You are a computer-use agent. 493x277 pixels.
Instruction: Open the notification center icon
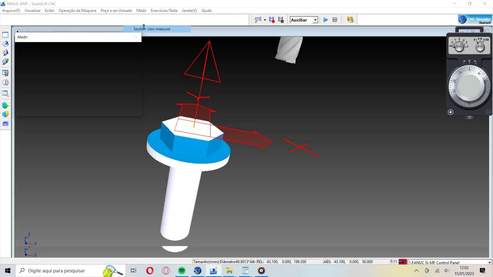tap(483, 270)
